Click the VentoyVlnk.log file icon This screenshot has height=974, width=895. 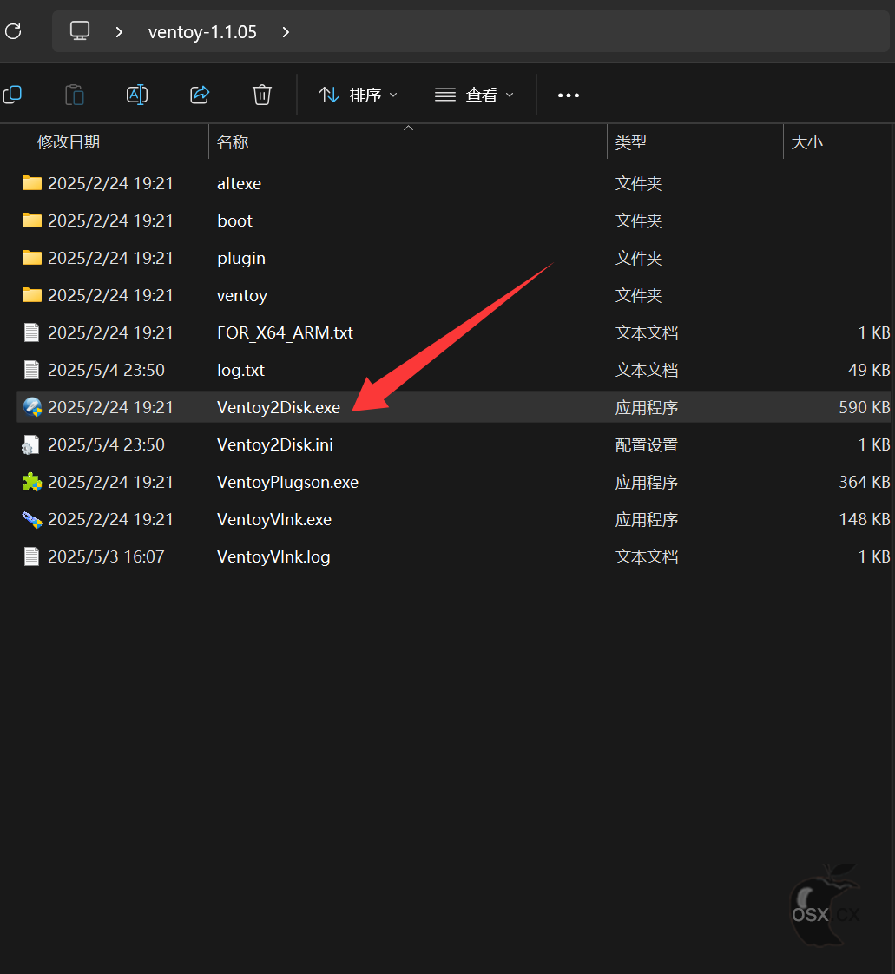31,556
